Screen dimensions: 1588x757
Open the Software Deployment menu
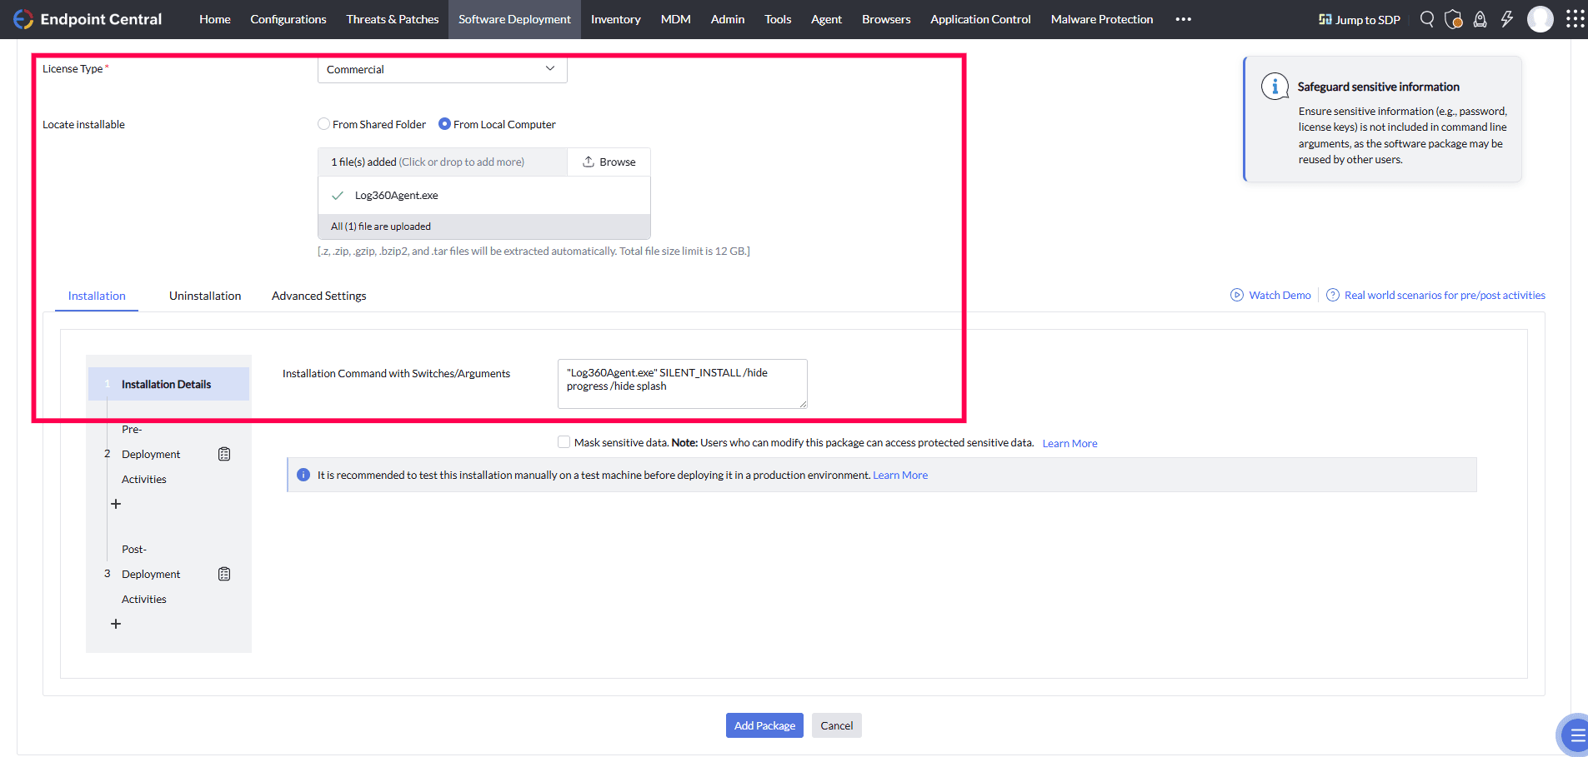514,19
